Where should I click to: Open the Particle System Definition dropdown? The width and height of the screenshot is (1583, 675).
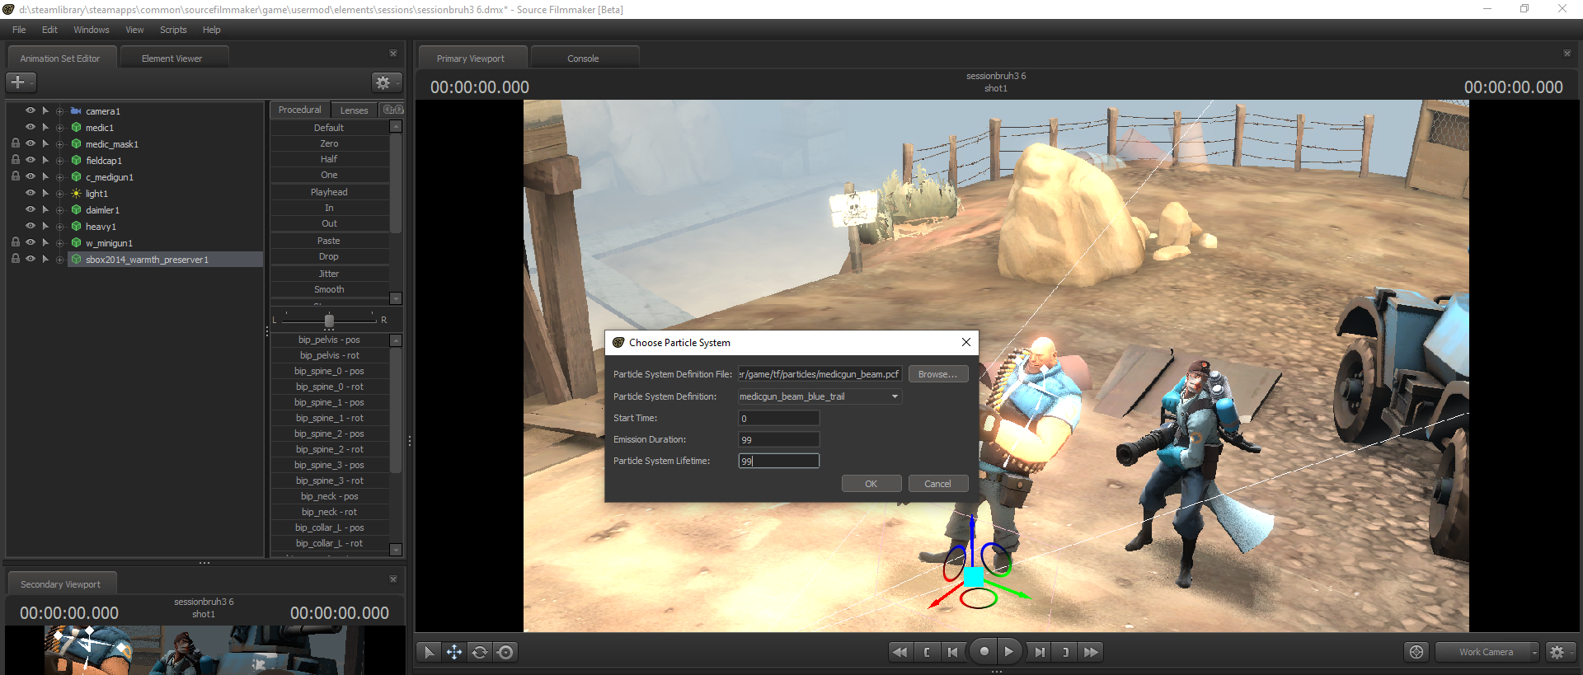click(x=820, y=396)
